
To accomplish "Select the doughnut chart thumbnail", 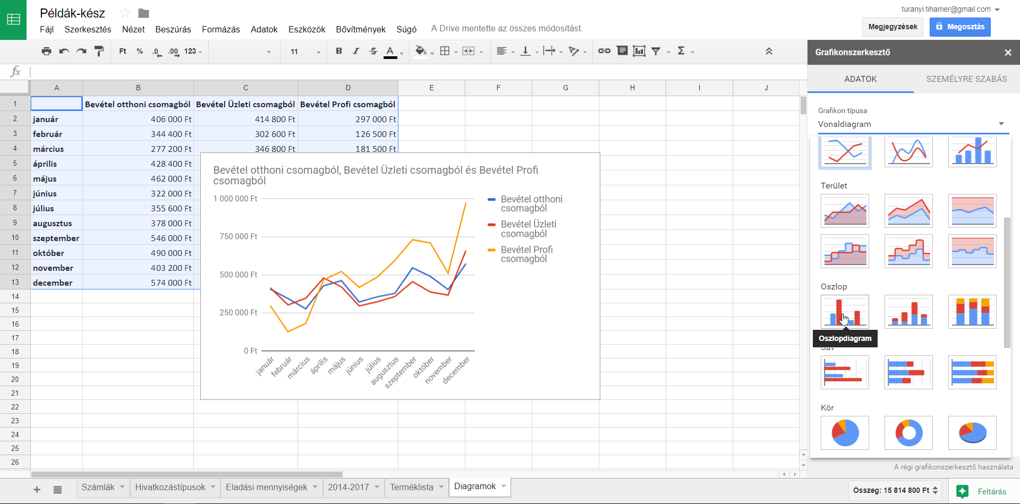I will click(908, 433).
